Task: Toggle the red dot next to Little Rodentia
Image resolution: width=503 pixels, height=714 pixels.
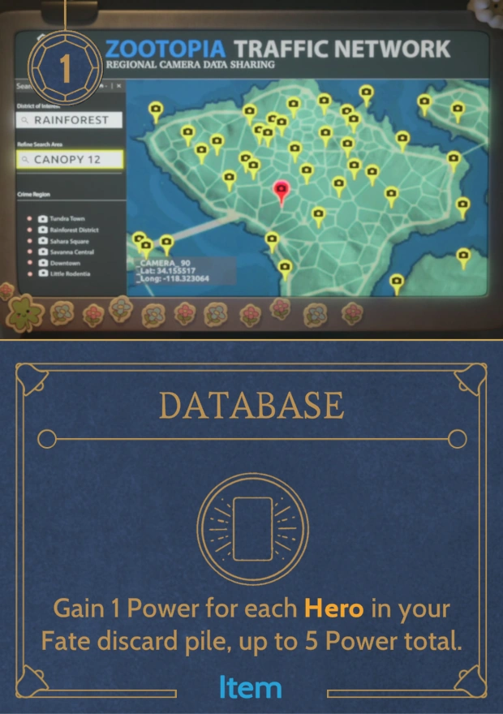Action: click(x=29, y=273)
